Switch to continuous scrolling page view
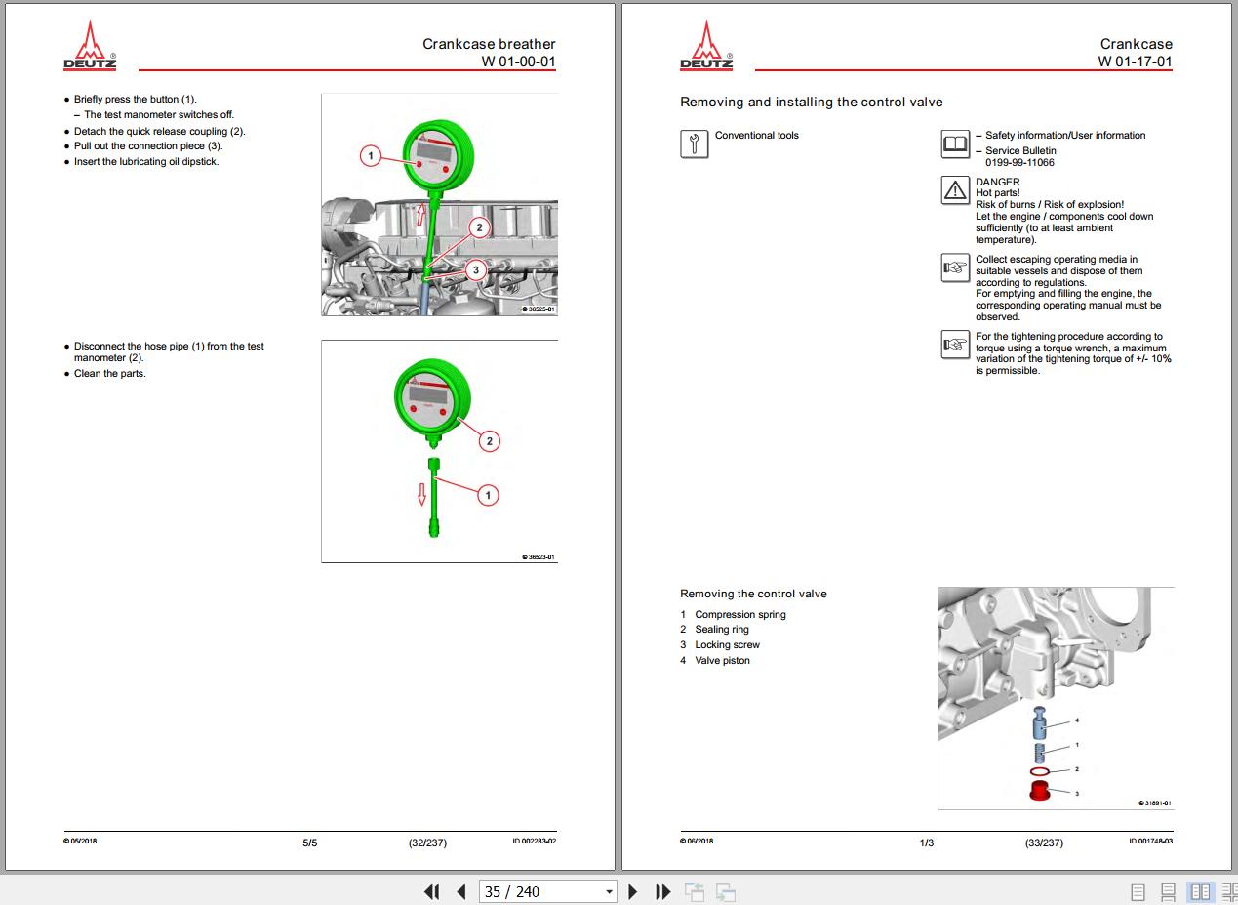This screenshot has height=905, width=1238. tap(1168, 891)
